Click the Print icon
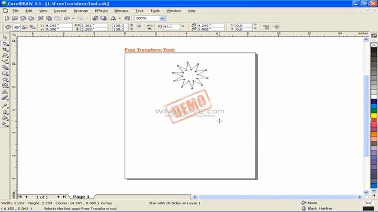Screen dimensions: 378x212 click(31, 18)
